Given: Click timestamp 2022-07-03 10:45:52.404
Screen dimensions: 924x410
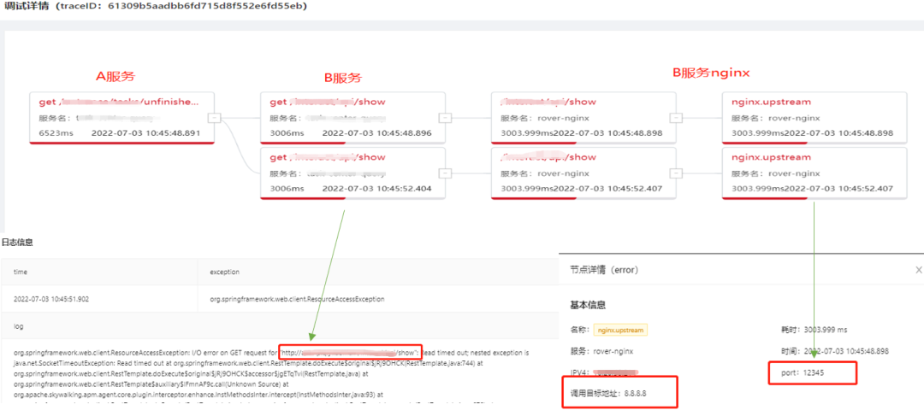Looking at the screenshot, I should (376, 188).
